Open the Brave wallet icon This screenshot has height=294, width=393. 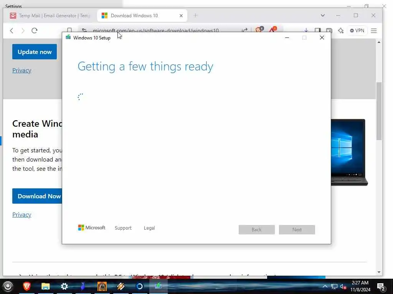[329, 31]
